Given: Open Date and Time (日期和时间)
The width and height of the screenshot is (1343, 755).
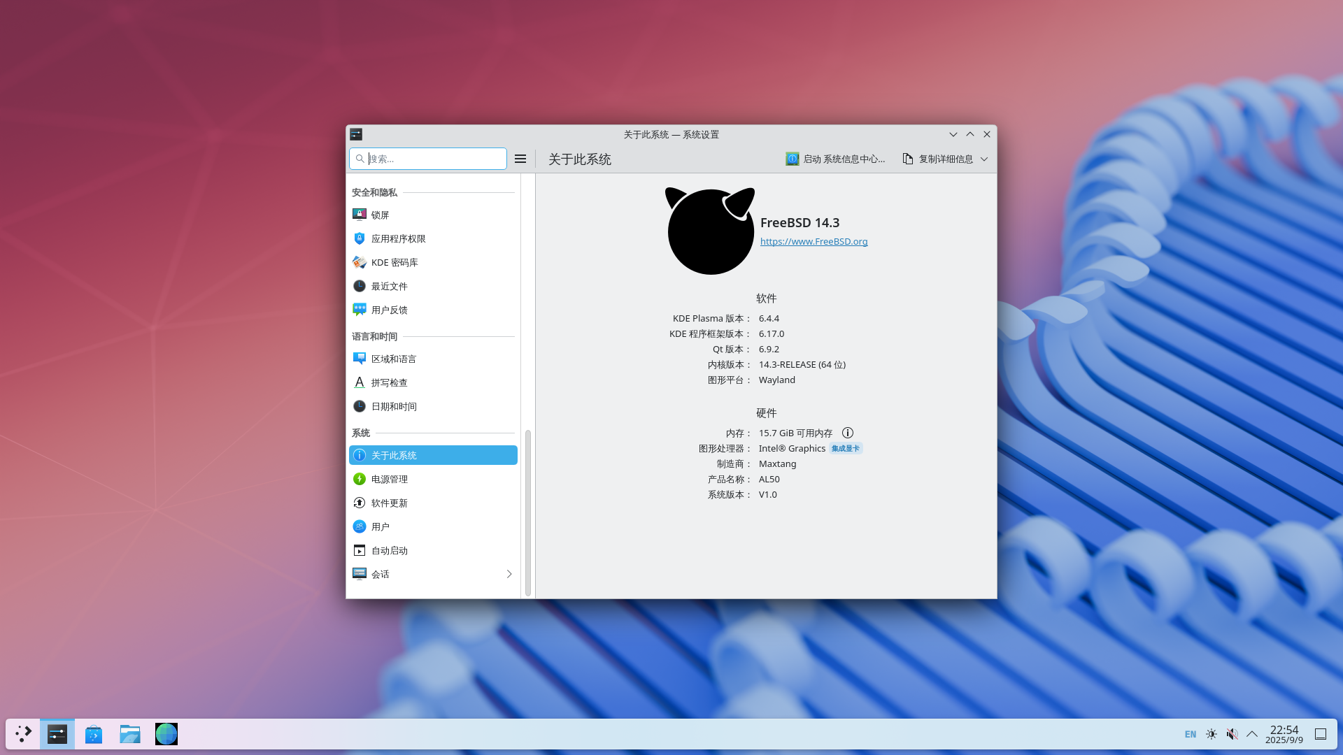Looking at the screenshot, I should click(x=433, y=406).
